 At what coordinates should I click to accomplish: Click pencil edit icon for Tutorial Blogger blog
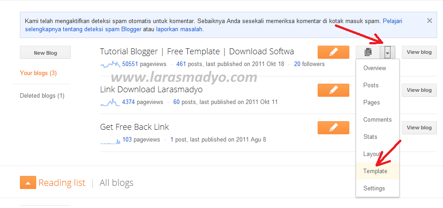point(333,52)
